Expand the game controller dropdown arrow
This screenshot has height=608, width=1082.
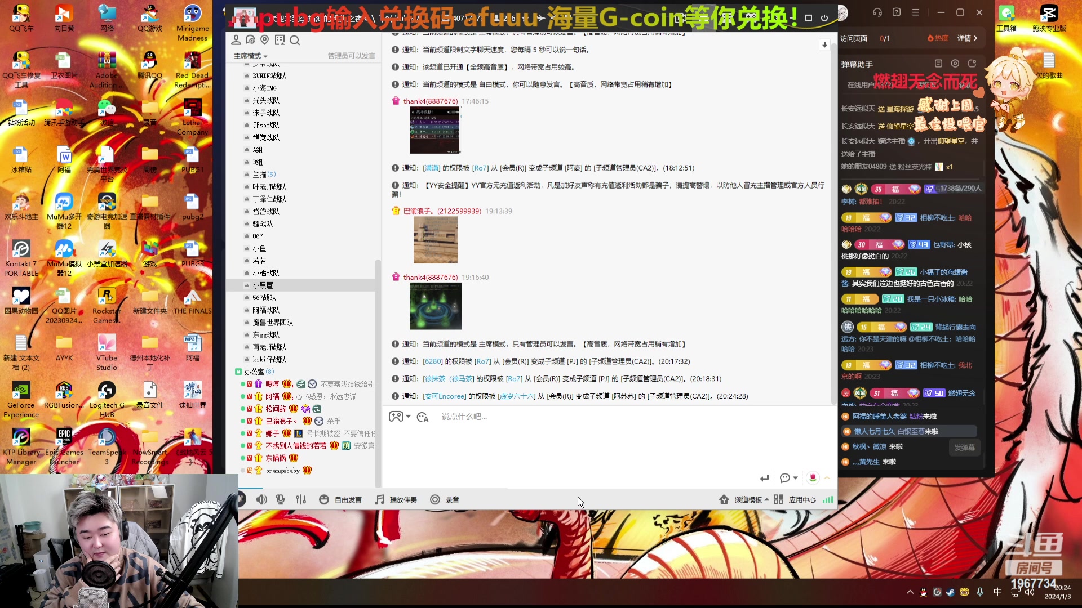click(x=409, y=417)
